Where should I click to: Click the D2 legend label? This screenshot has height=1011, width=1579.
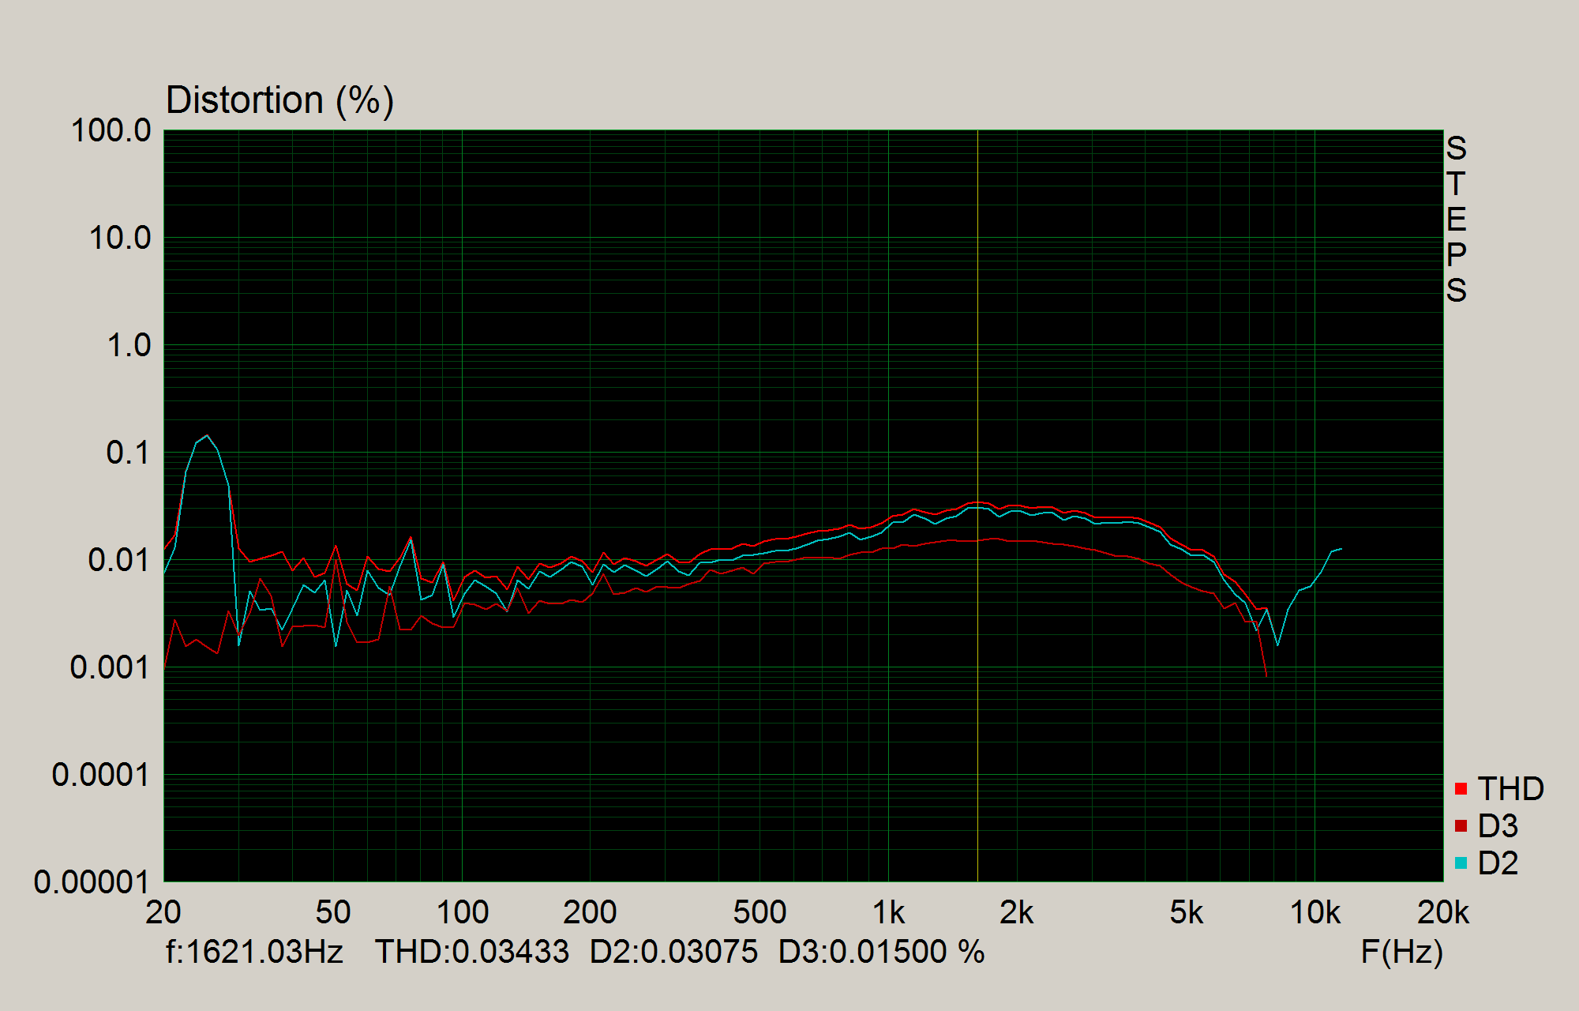coord(1498,863)
